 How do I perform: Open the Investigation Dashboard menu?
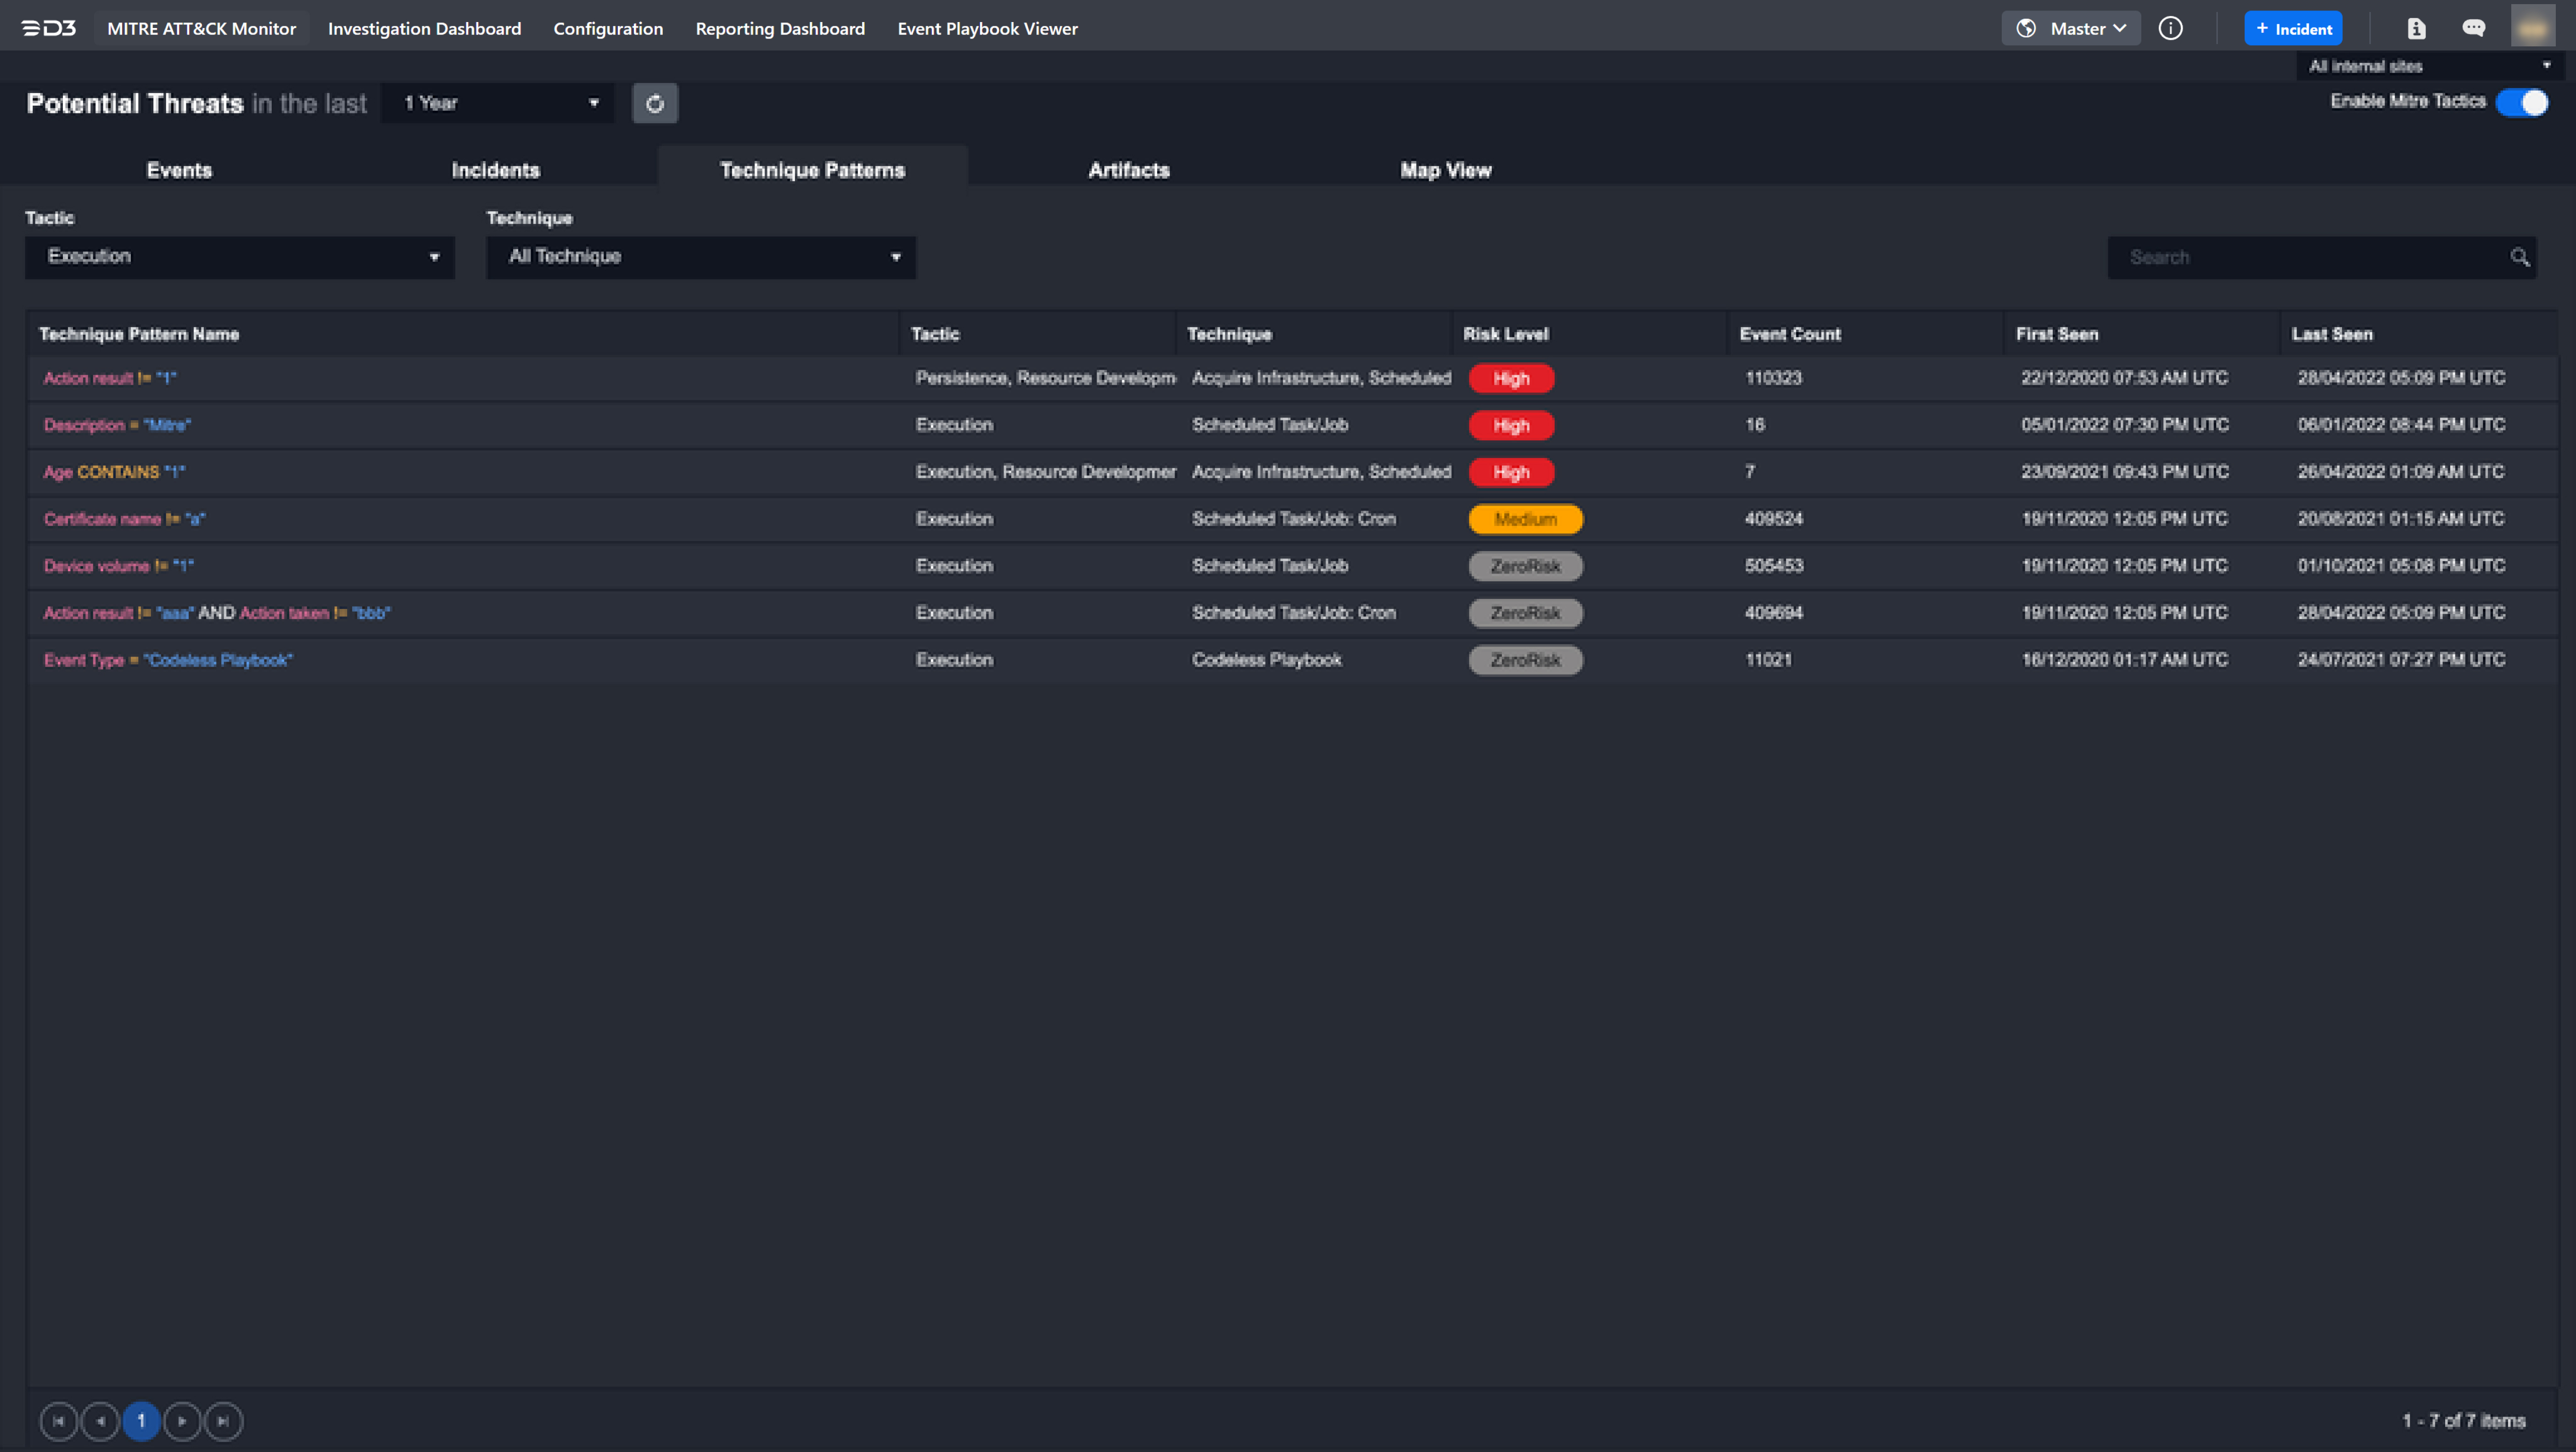(424, 28)
